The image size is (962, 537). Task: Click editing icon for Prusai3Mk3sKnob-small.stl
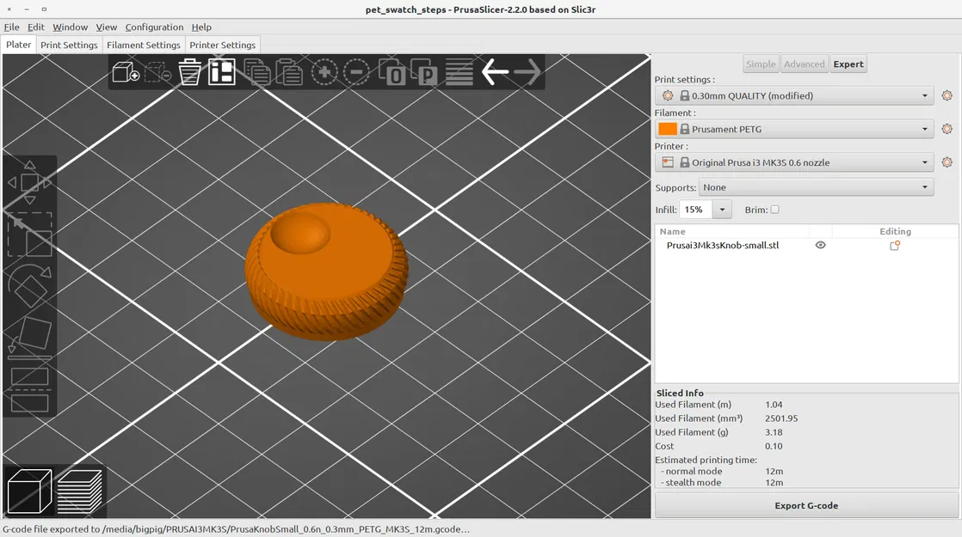pos(895,246)
